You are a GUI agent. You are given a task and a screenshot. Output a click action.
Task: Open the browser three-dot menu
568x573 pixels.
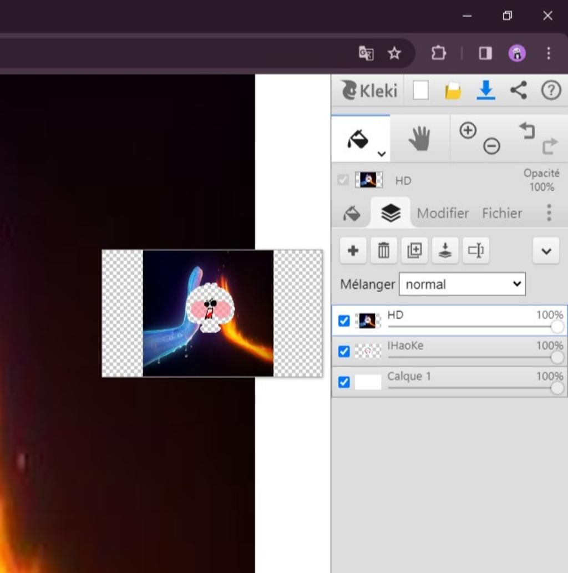tap(548, 53)
